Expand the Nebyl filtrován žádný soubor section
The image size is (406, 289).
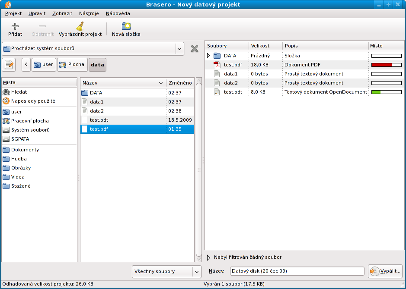(209, 258)
